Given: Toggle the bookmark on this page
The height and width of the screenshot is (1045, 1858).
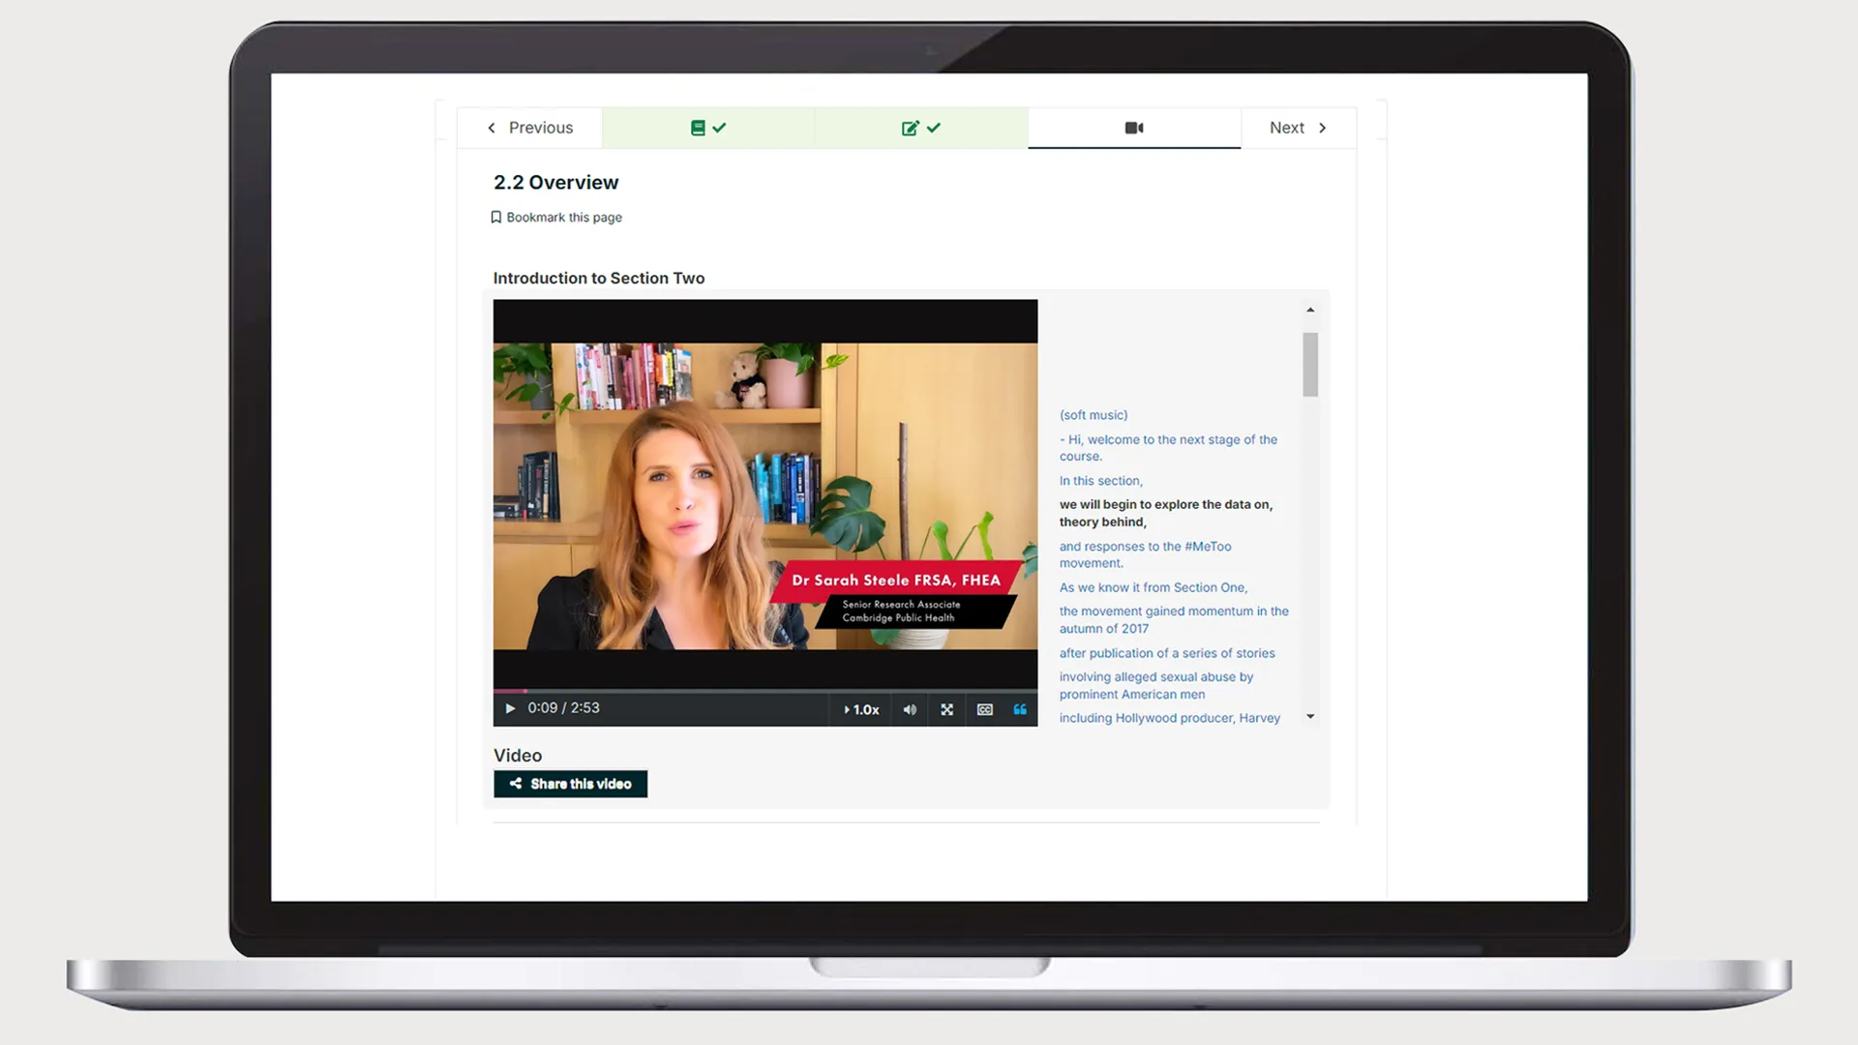Looking at the screenshot, I should 557,217.
